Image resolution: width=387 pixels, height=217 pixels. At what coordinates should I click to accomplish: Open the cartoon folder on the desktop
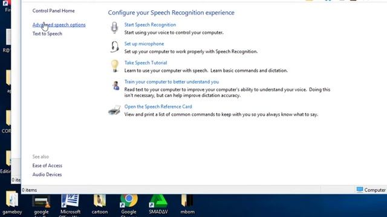(x=100, y=204)
